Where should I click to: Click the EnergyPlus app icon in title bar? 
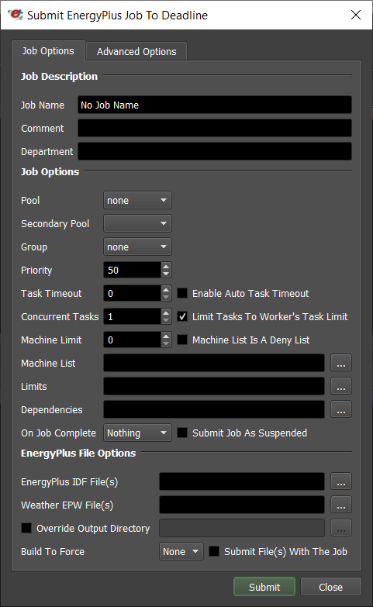[x=16, y=15]
